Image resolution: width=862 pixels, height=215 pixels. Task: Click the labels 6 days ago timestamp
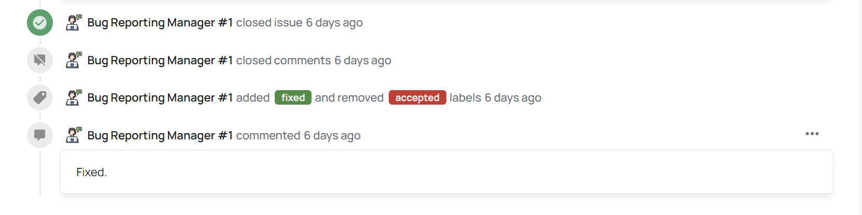pos(513,98)
